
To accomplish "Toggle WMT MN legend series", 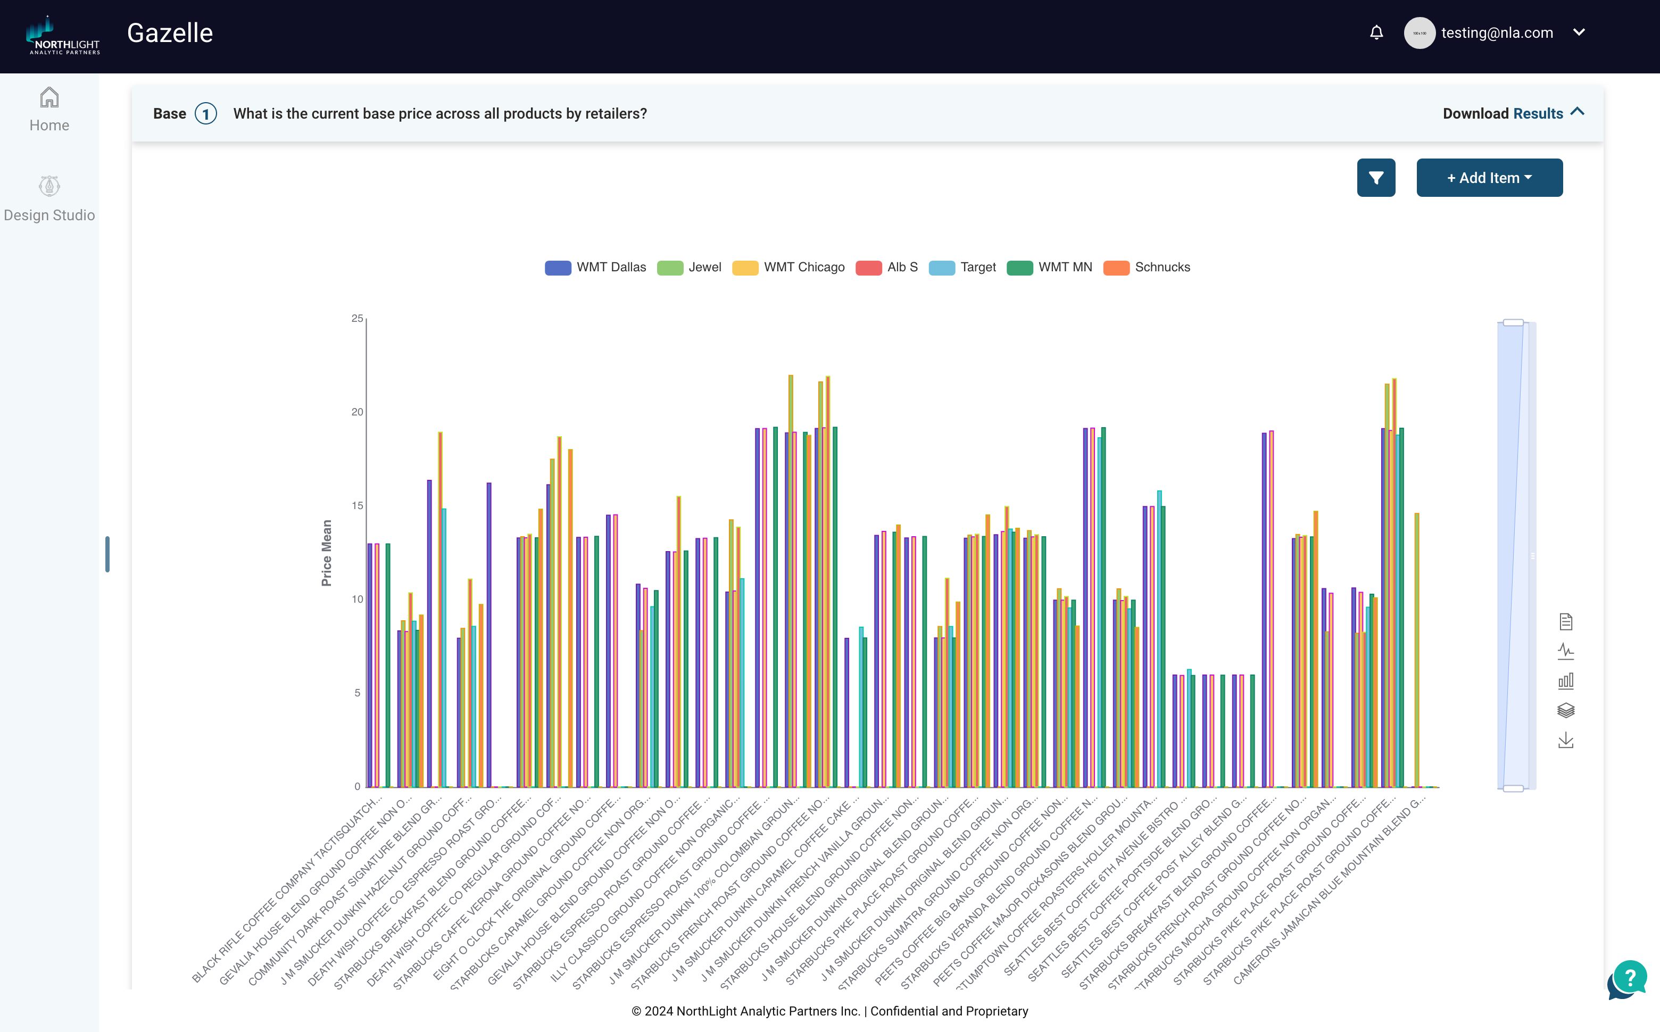I will 1050,268.
